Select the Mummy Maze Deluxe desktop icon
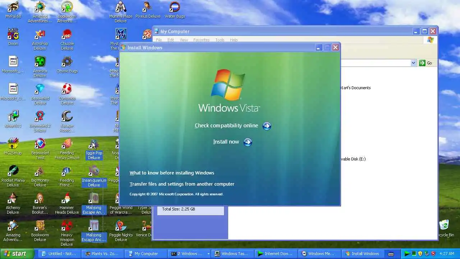The image size is (460, 259). [121, 12]
